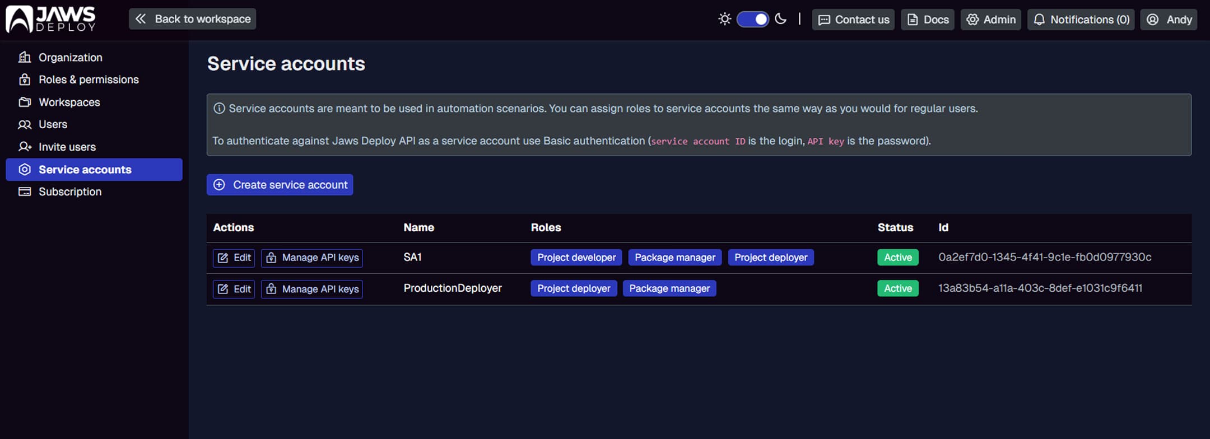Select Service accounts in sidebar
This screenshot has height=439, width=1210.
(x=94, y=169)
